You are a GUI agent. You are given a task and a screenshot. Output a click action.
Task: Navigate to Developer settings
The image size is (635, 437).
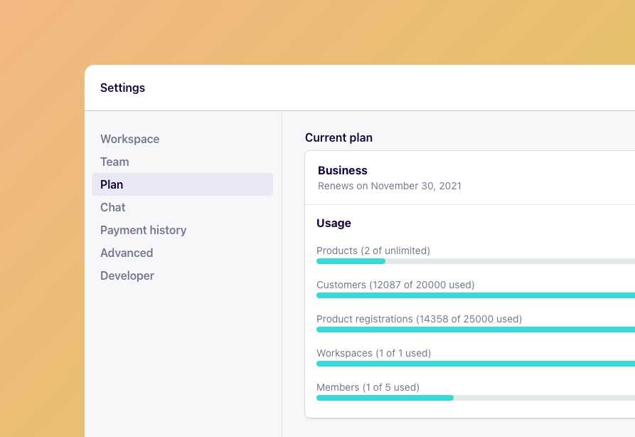(127, 275)
